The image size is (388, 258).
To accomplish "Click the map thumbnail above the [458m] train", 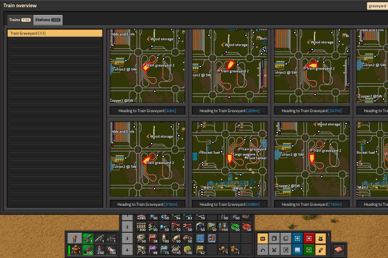I will [230, 159].
